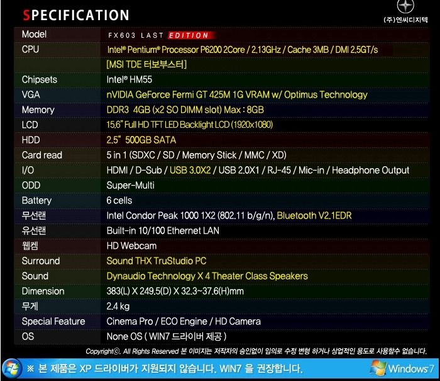
Task: Select the 무선랜 row label
Action: point(34,215)
